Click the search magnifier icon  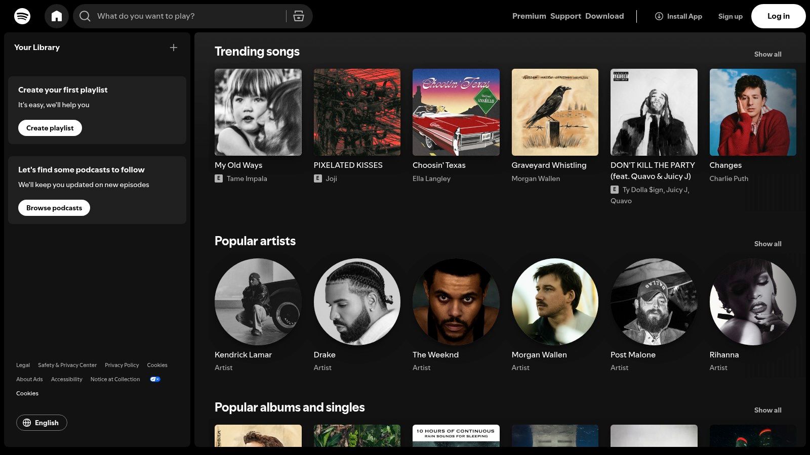85,16
